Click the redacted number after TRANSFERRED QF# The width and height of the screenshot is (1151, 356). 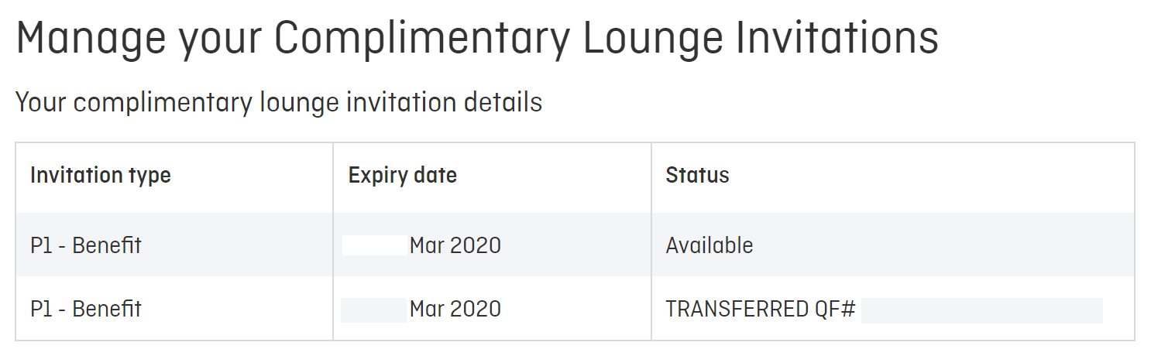pos(982,310)
